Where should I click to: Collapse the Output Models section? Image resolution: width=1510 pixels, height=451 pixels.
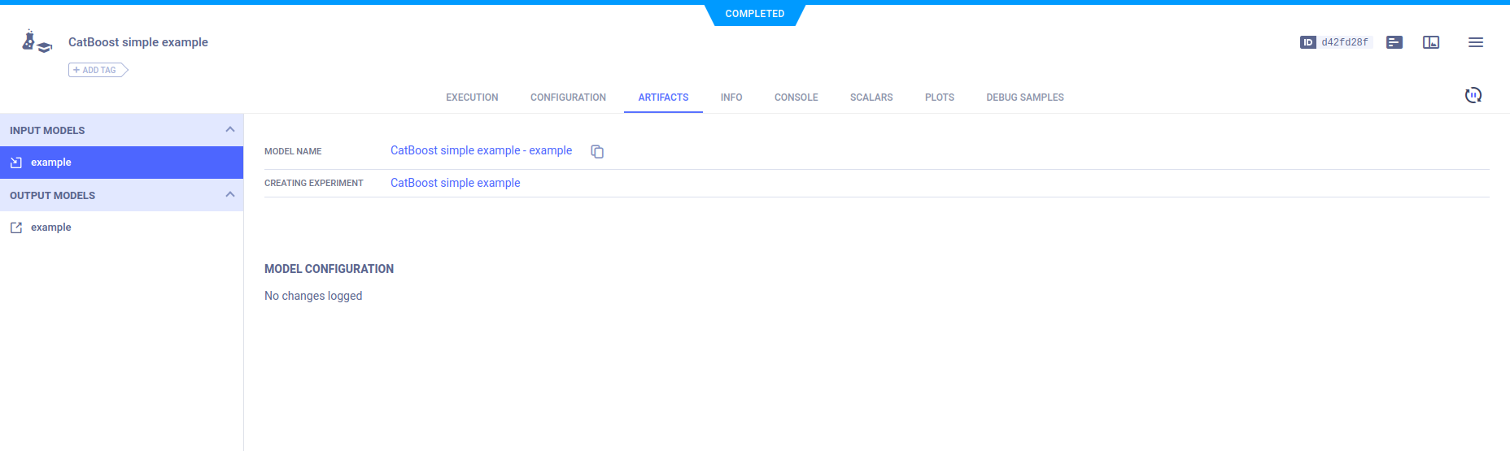point(229,195)
